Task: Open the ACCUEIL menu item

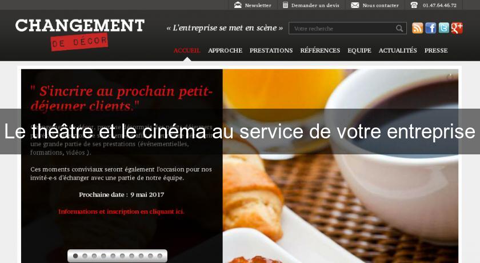Action: (187, 50)
